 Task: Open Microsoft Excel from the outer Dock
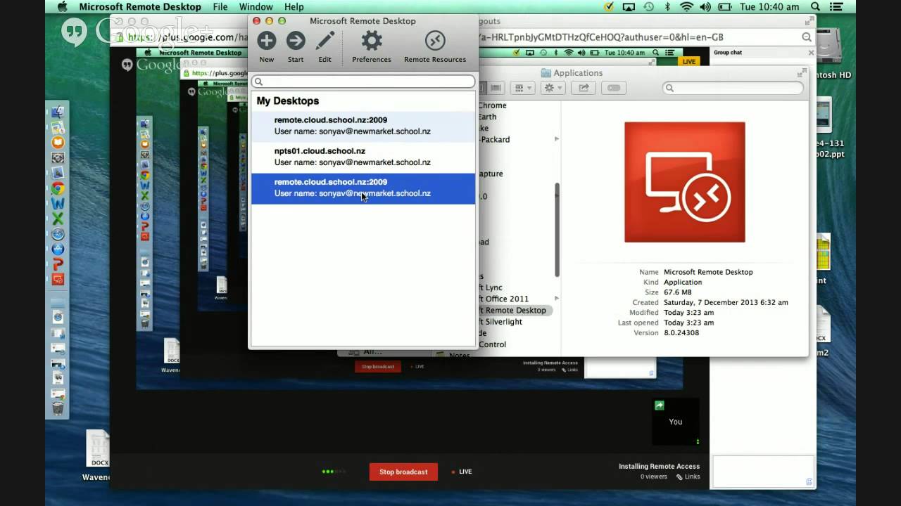pyautogui.click(x=58, y=219)
